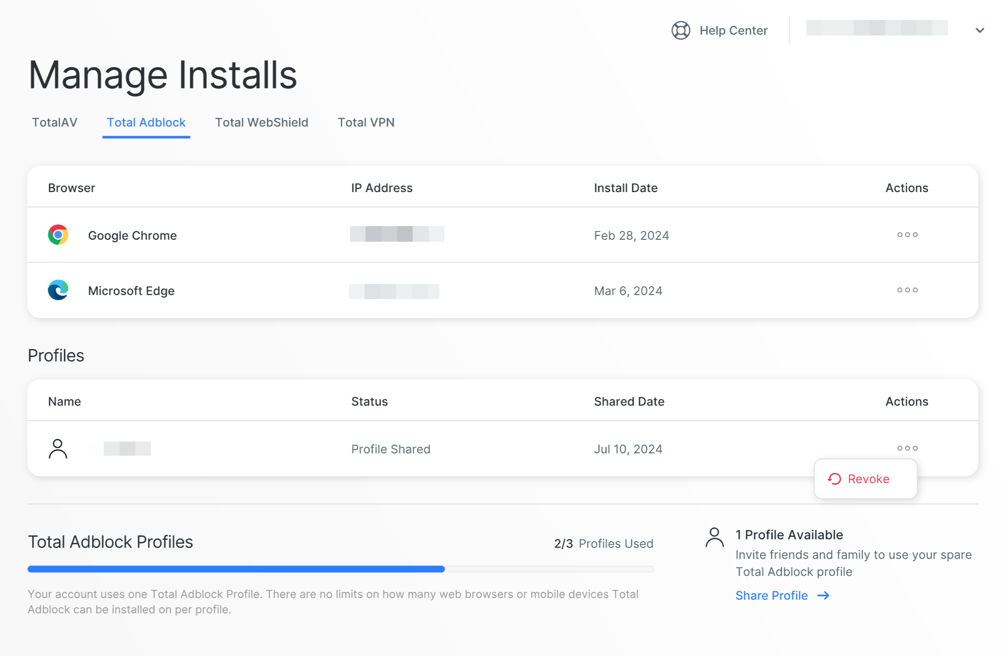Open the blurred account name menu
The width and height of the screenshot is (1005, 656).
[877, 28]
